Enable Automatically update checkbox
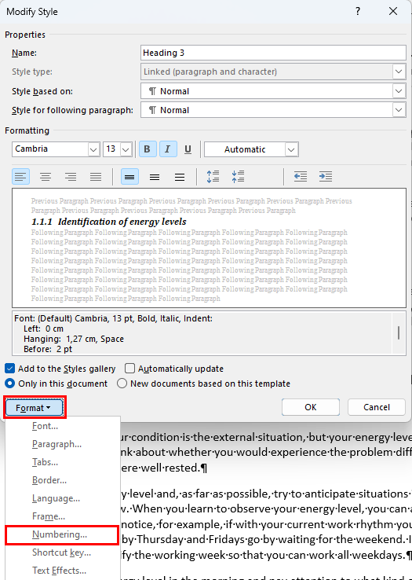The image size is (412, 580). tap(129, 369)
